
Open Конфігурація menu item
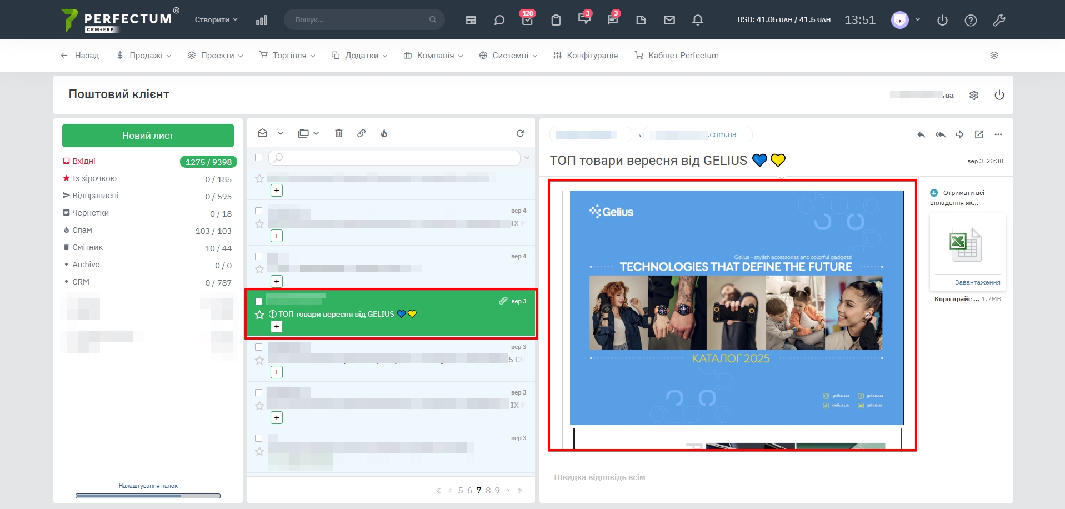coord(586,56)
